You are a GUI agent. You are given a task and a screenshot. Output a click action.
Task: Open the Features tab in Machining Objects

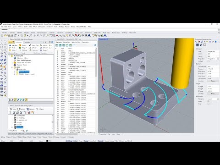pos(31,109)
